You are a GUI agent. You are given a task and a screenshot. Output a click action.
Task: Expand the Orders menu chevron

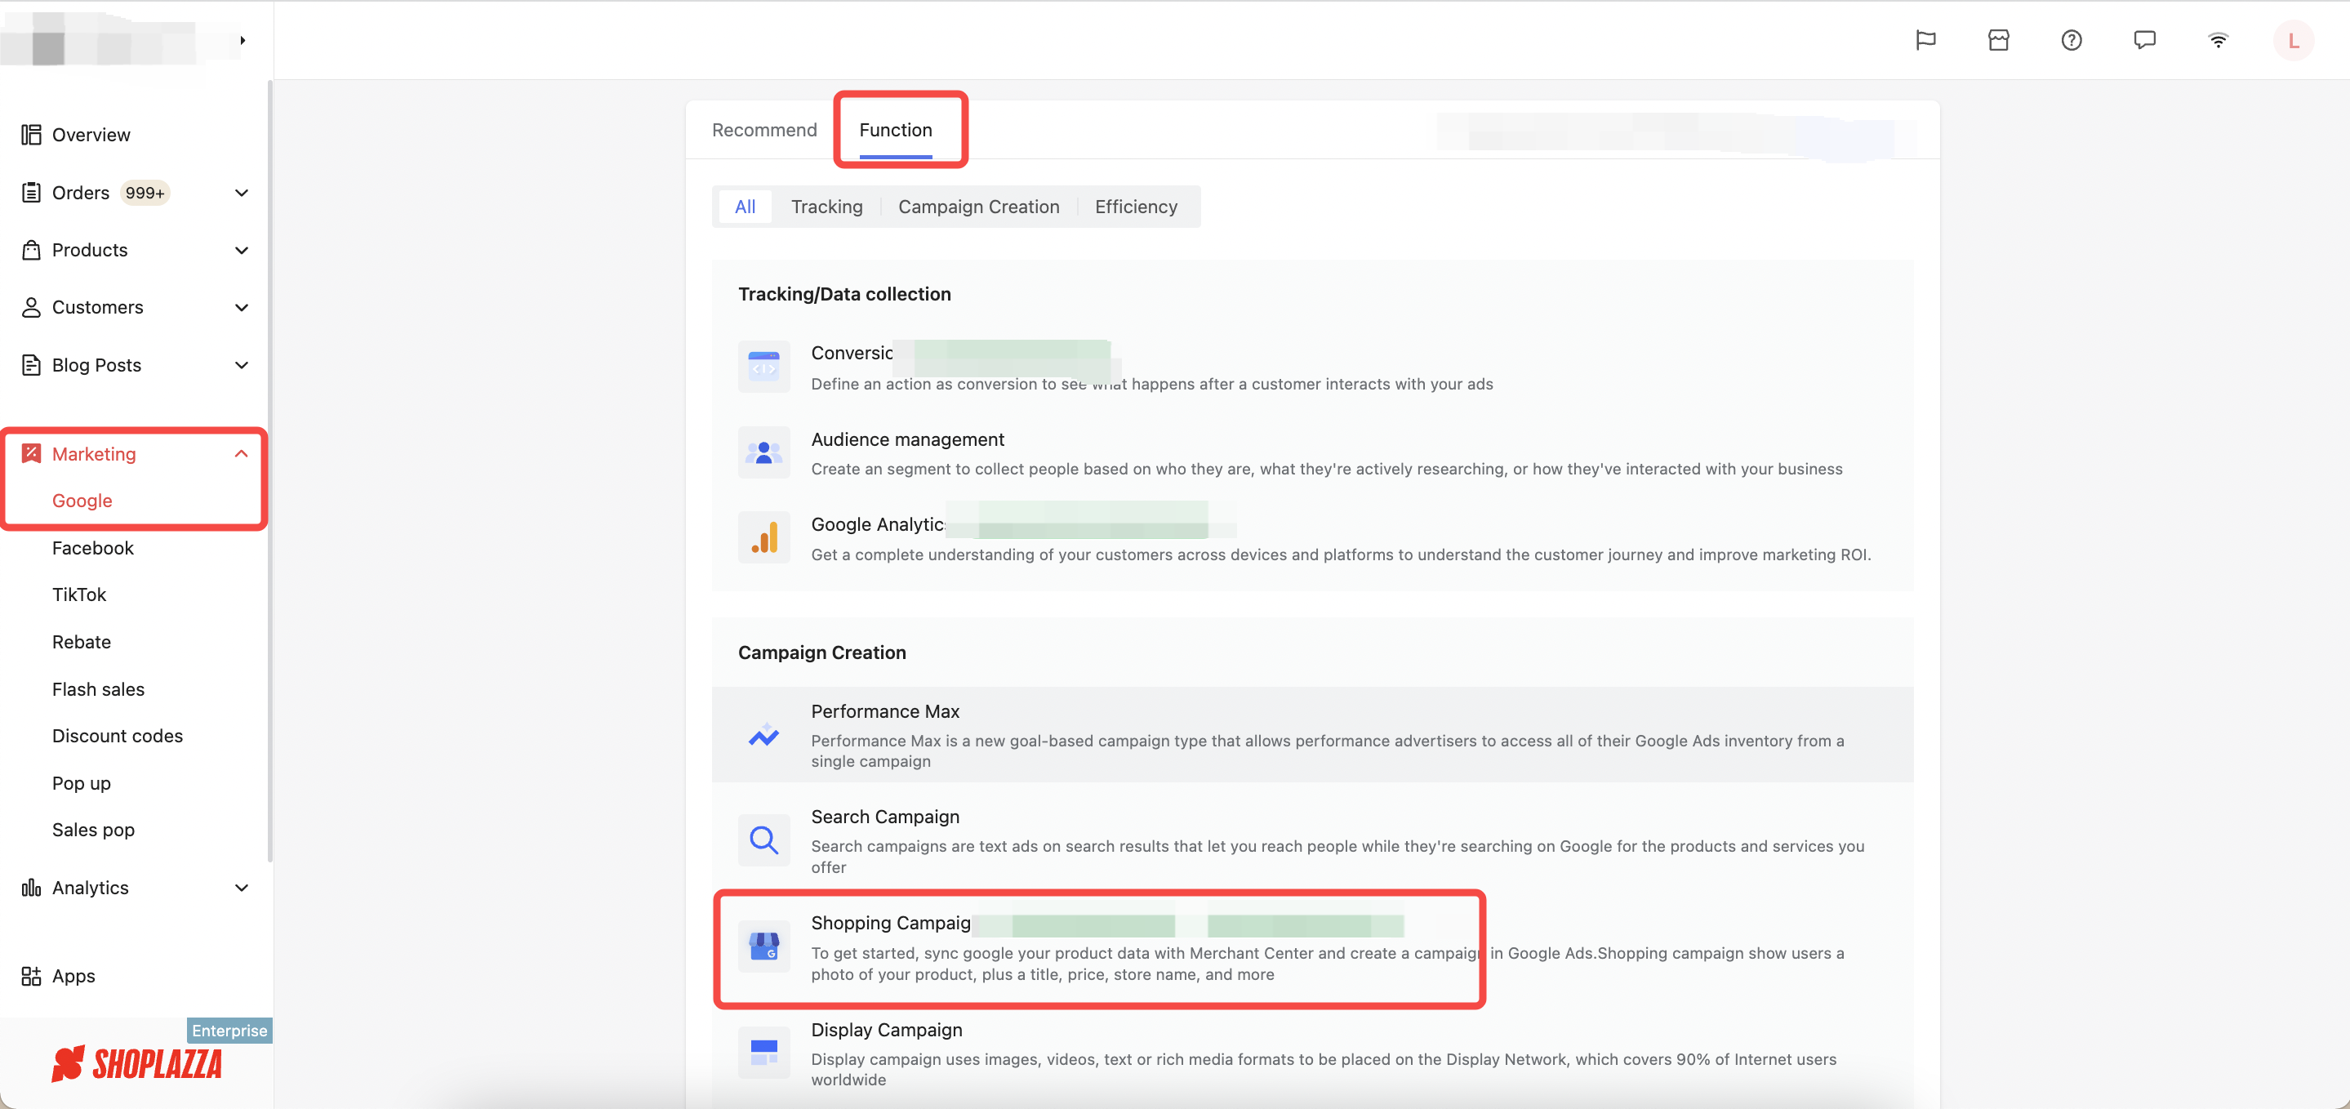click(x=242, y=193)
